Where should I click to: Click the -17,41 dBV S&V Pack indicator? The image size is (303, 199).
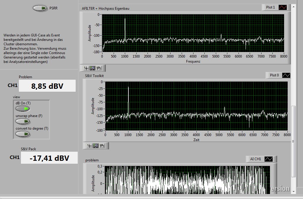[49, 158]
